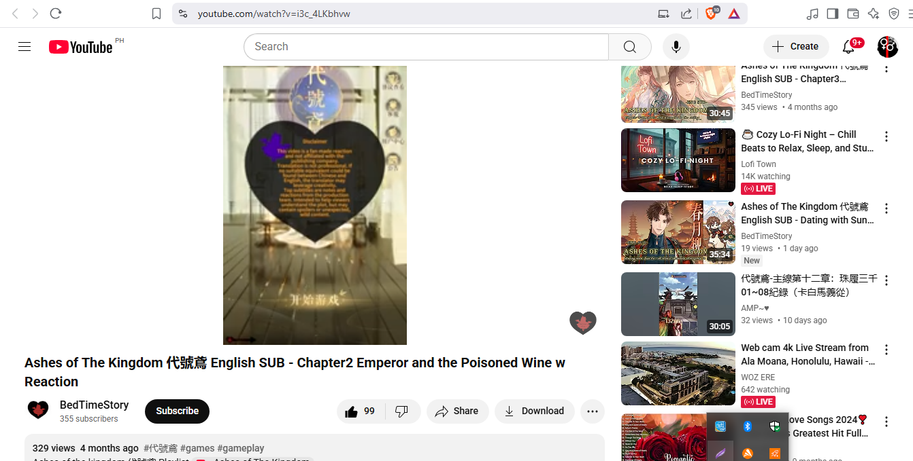Open the Create menu

coord(796,47)
